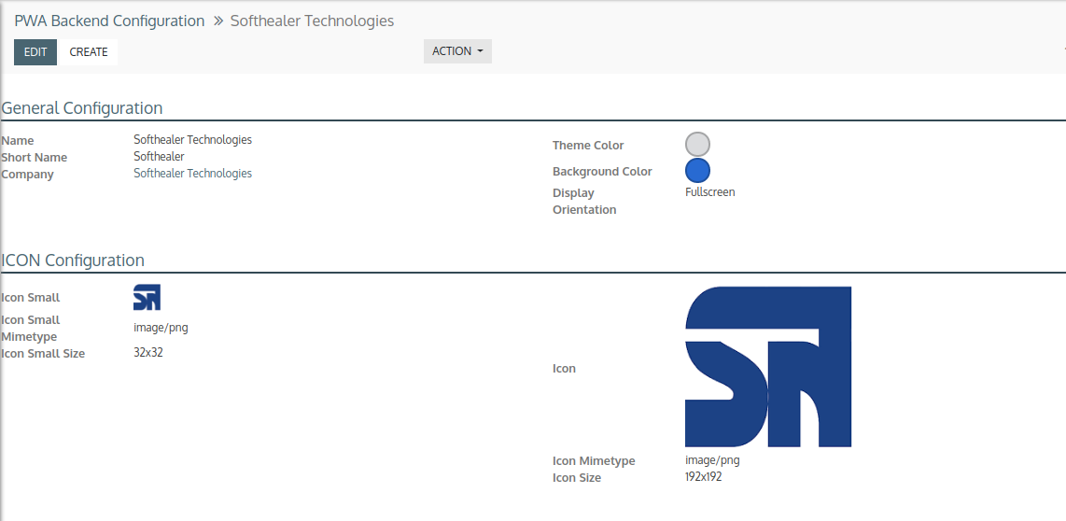Select the Short Name value Softhealer
This screenshot has width=1066, height=521.
click(x=159, y=157)
